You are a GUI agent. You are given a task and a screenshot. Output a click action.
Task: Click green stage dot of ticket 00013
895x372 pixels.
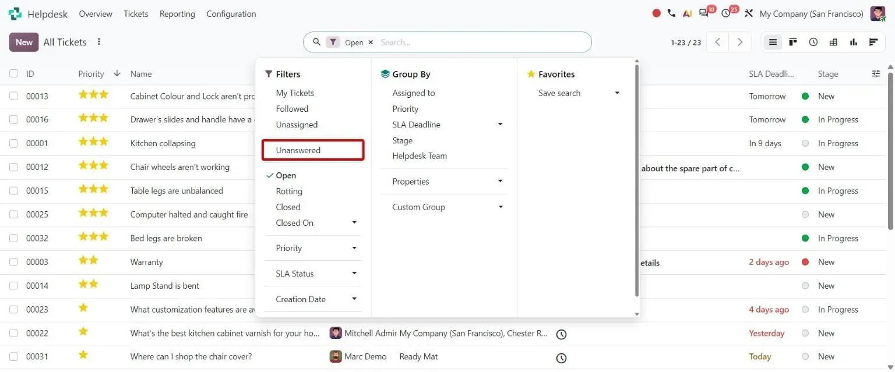click(x=805, y=96)
